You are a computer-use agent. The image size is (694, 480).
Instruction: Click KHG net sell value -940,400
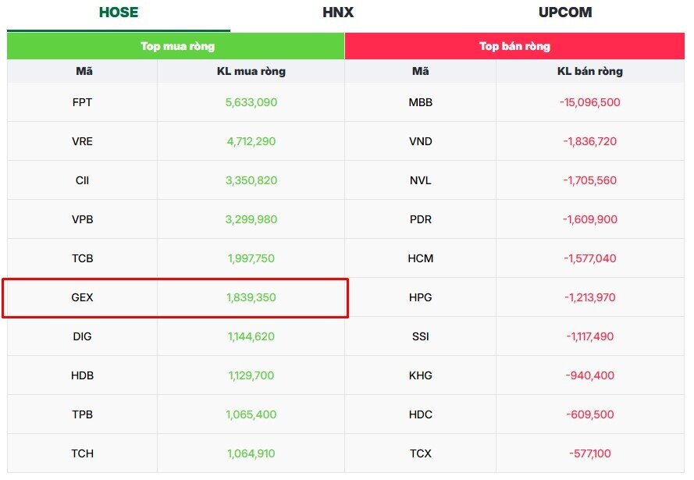pos(590,375)
